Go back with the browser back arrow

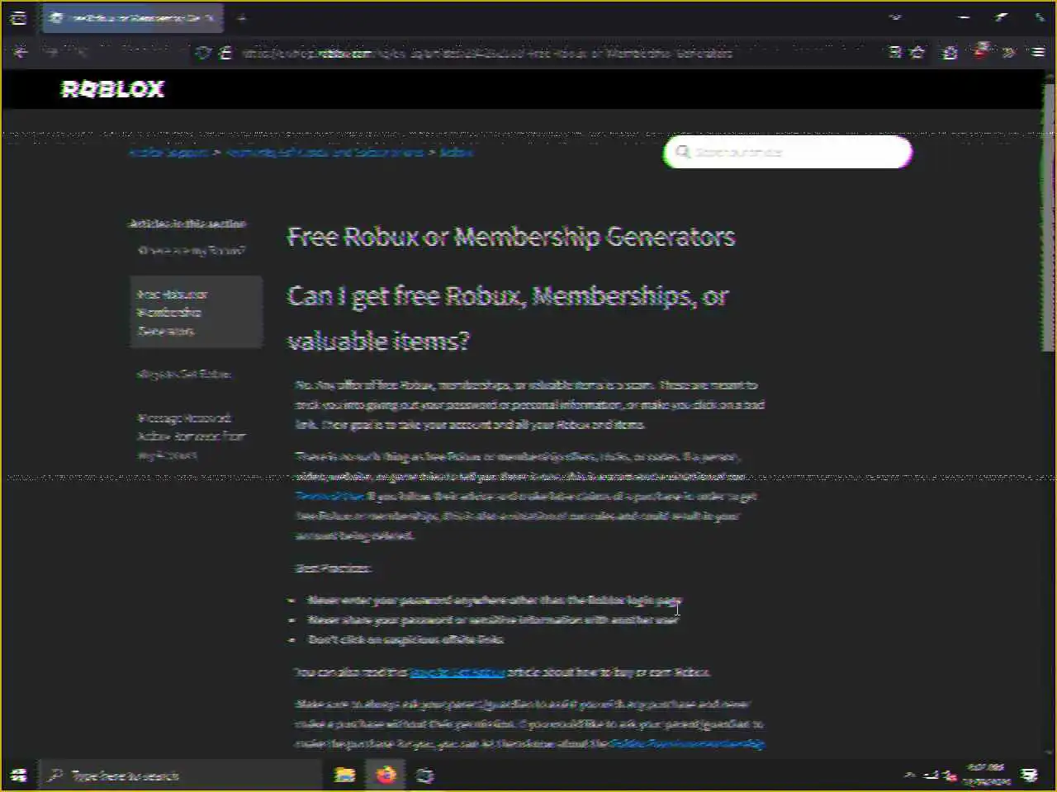(x=21, y=52)
